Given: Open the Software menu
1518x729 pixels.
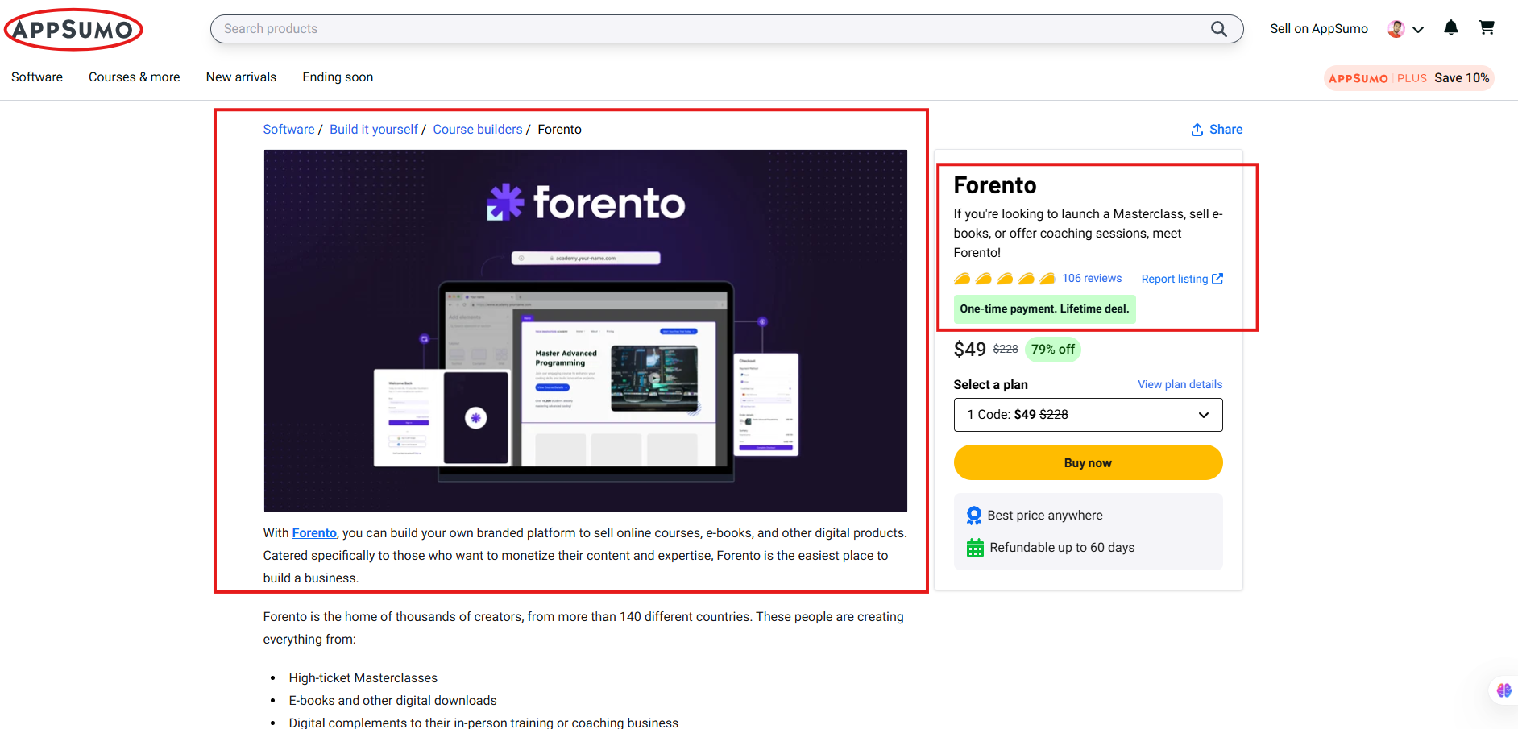Looking at the screenshot, I should click(37, 77).
